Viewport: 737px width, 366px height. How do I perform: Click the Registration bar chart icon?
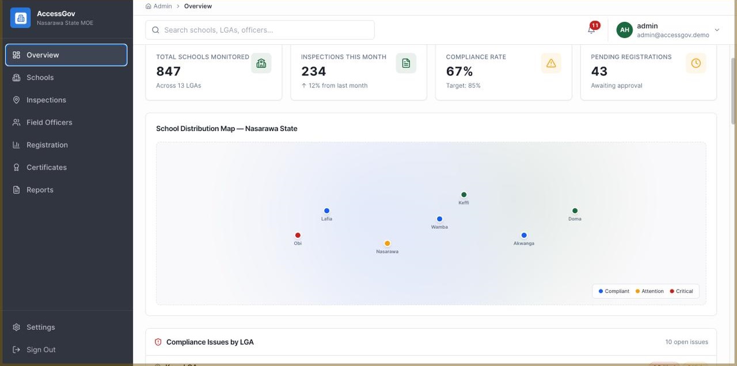17,145
